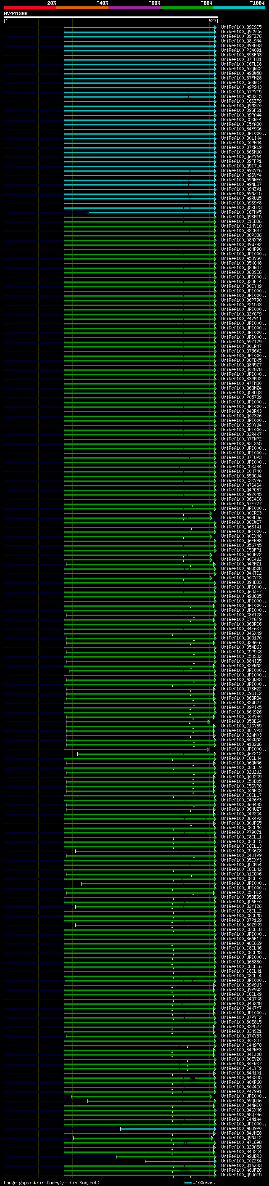Open hit UniRef100_B7FH81

[x=241, y=59]
